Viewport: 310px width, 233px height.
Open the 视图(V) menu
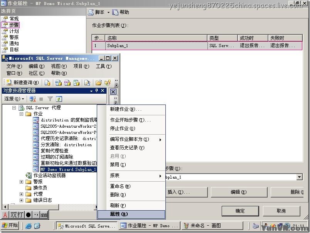(x=59, y=66)
